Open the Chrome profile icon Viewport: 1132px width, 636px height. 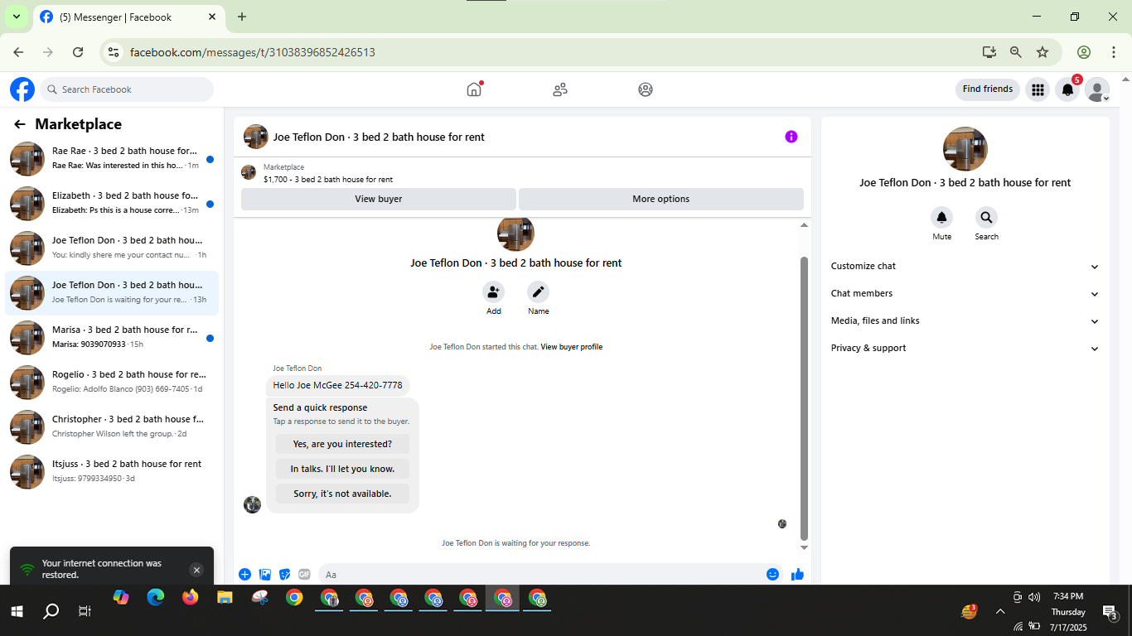click(x=1084, y=52)
